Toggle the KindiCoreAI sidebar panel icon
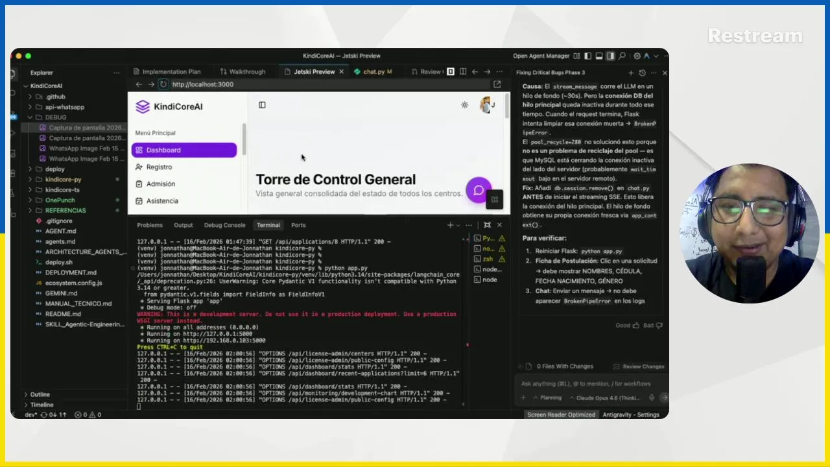Screen dimensions: 830x467 [x=262, y=105]
